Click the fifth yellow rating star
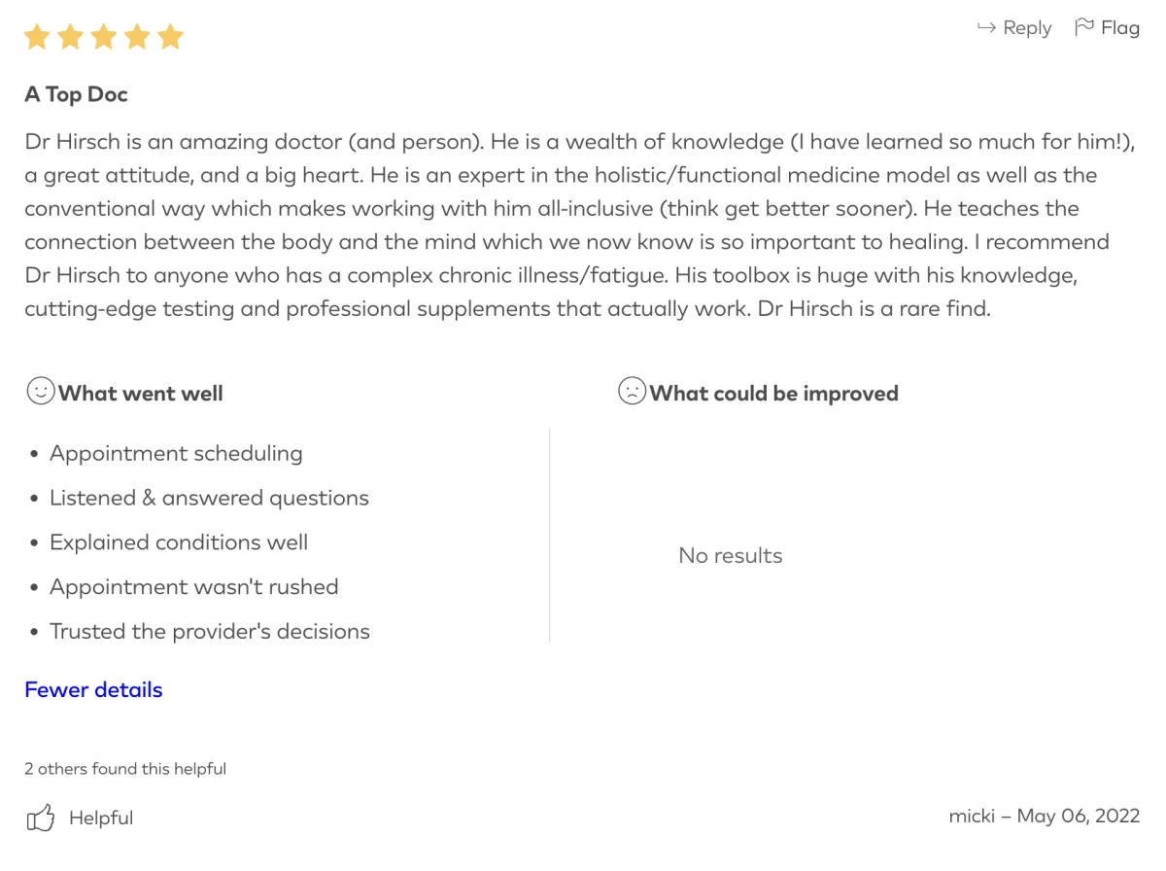 (x=170, y=38)
